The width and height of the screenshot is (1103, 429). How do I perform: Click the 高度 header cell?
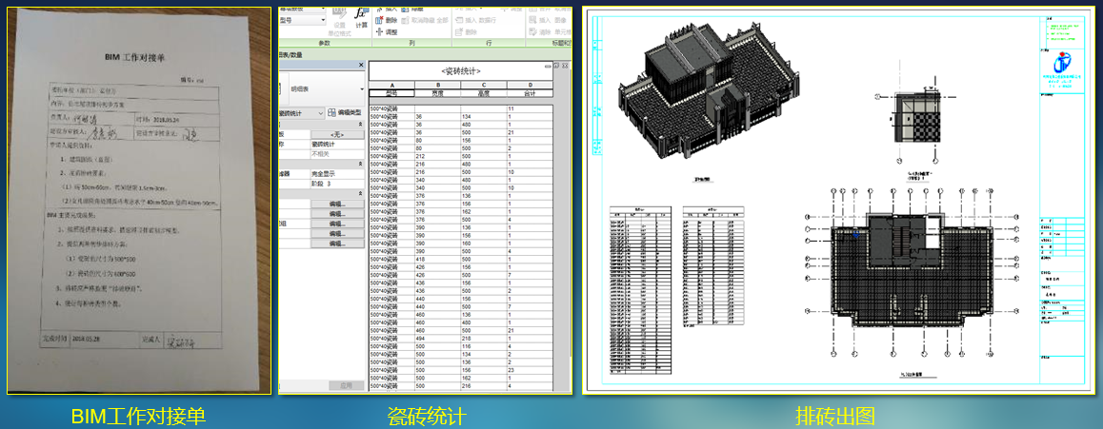coord(483,93)
